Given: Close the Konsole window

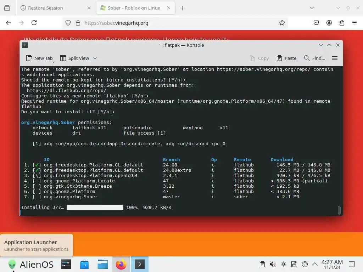Looking at the screenshot, I should point(338,45).
